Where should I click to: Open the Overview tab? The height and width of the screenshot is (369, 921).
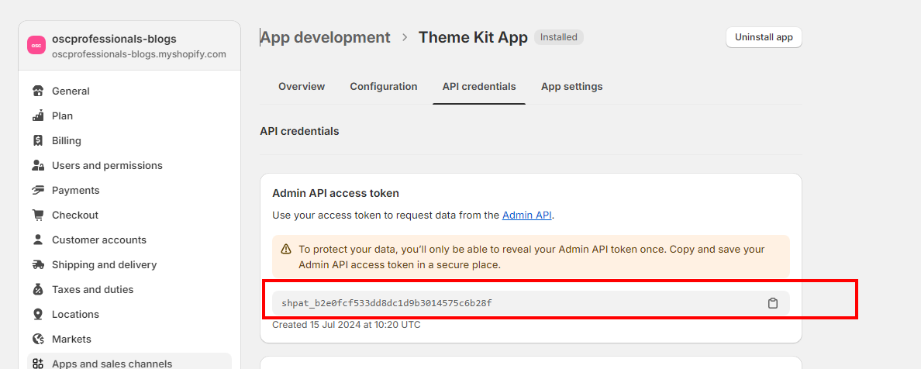point(302,87)
